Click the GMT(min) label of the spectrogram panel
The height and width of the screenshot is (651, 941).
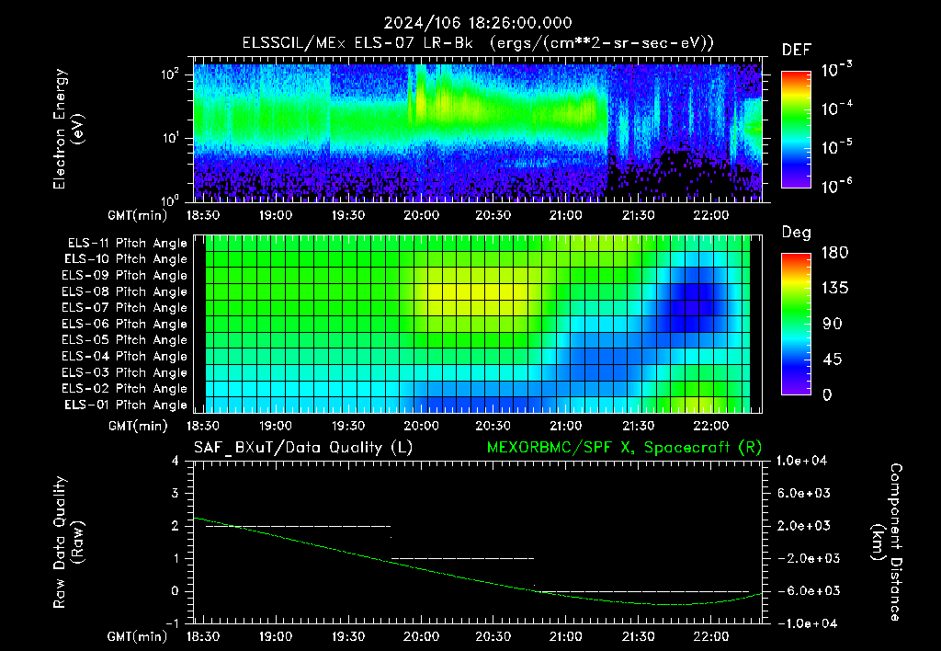[x=137, y=215]
